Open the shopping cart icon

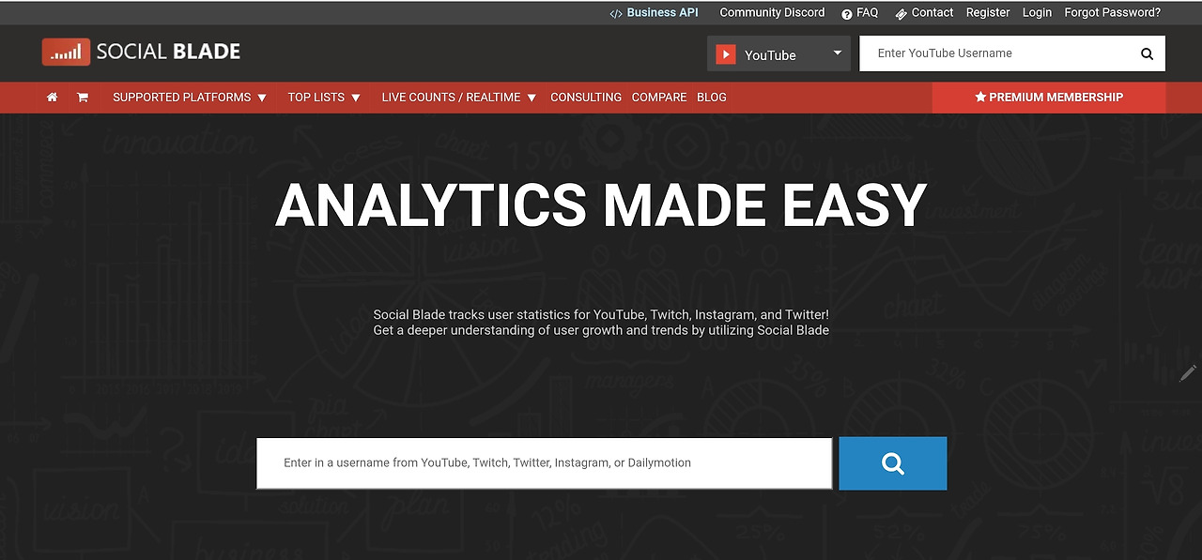83,98
